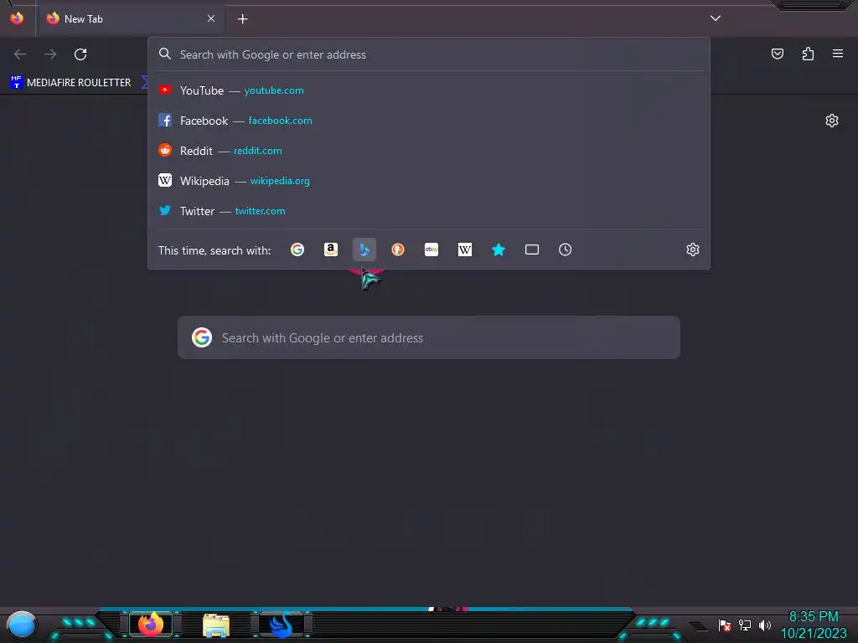This screenshot has height=643, width=858.
Task: Open Action Center flag tray icon
Action: pos(725,625)
